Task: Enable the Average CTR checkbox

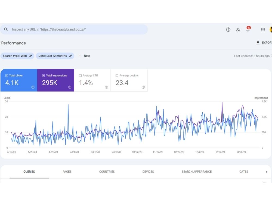Action: 80,75
